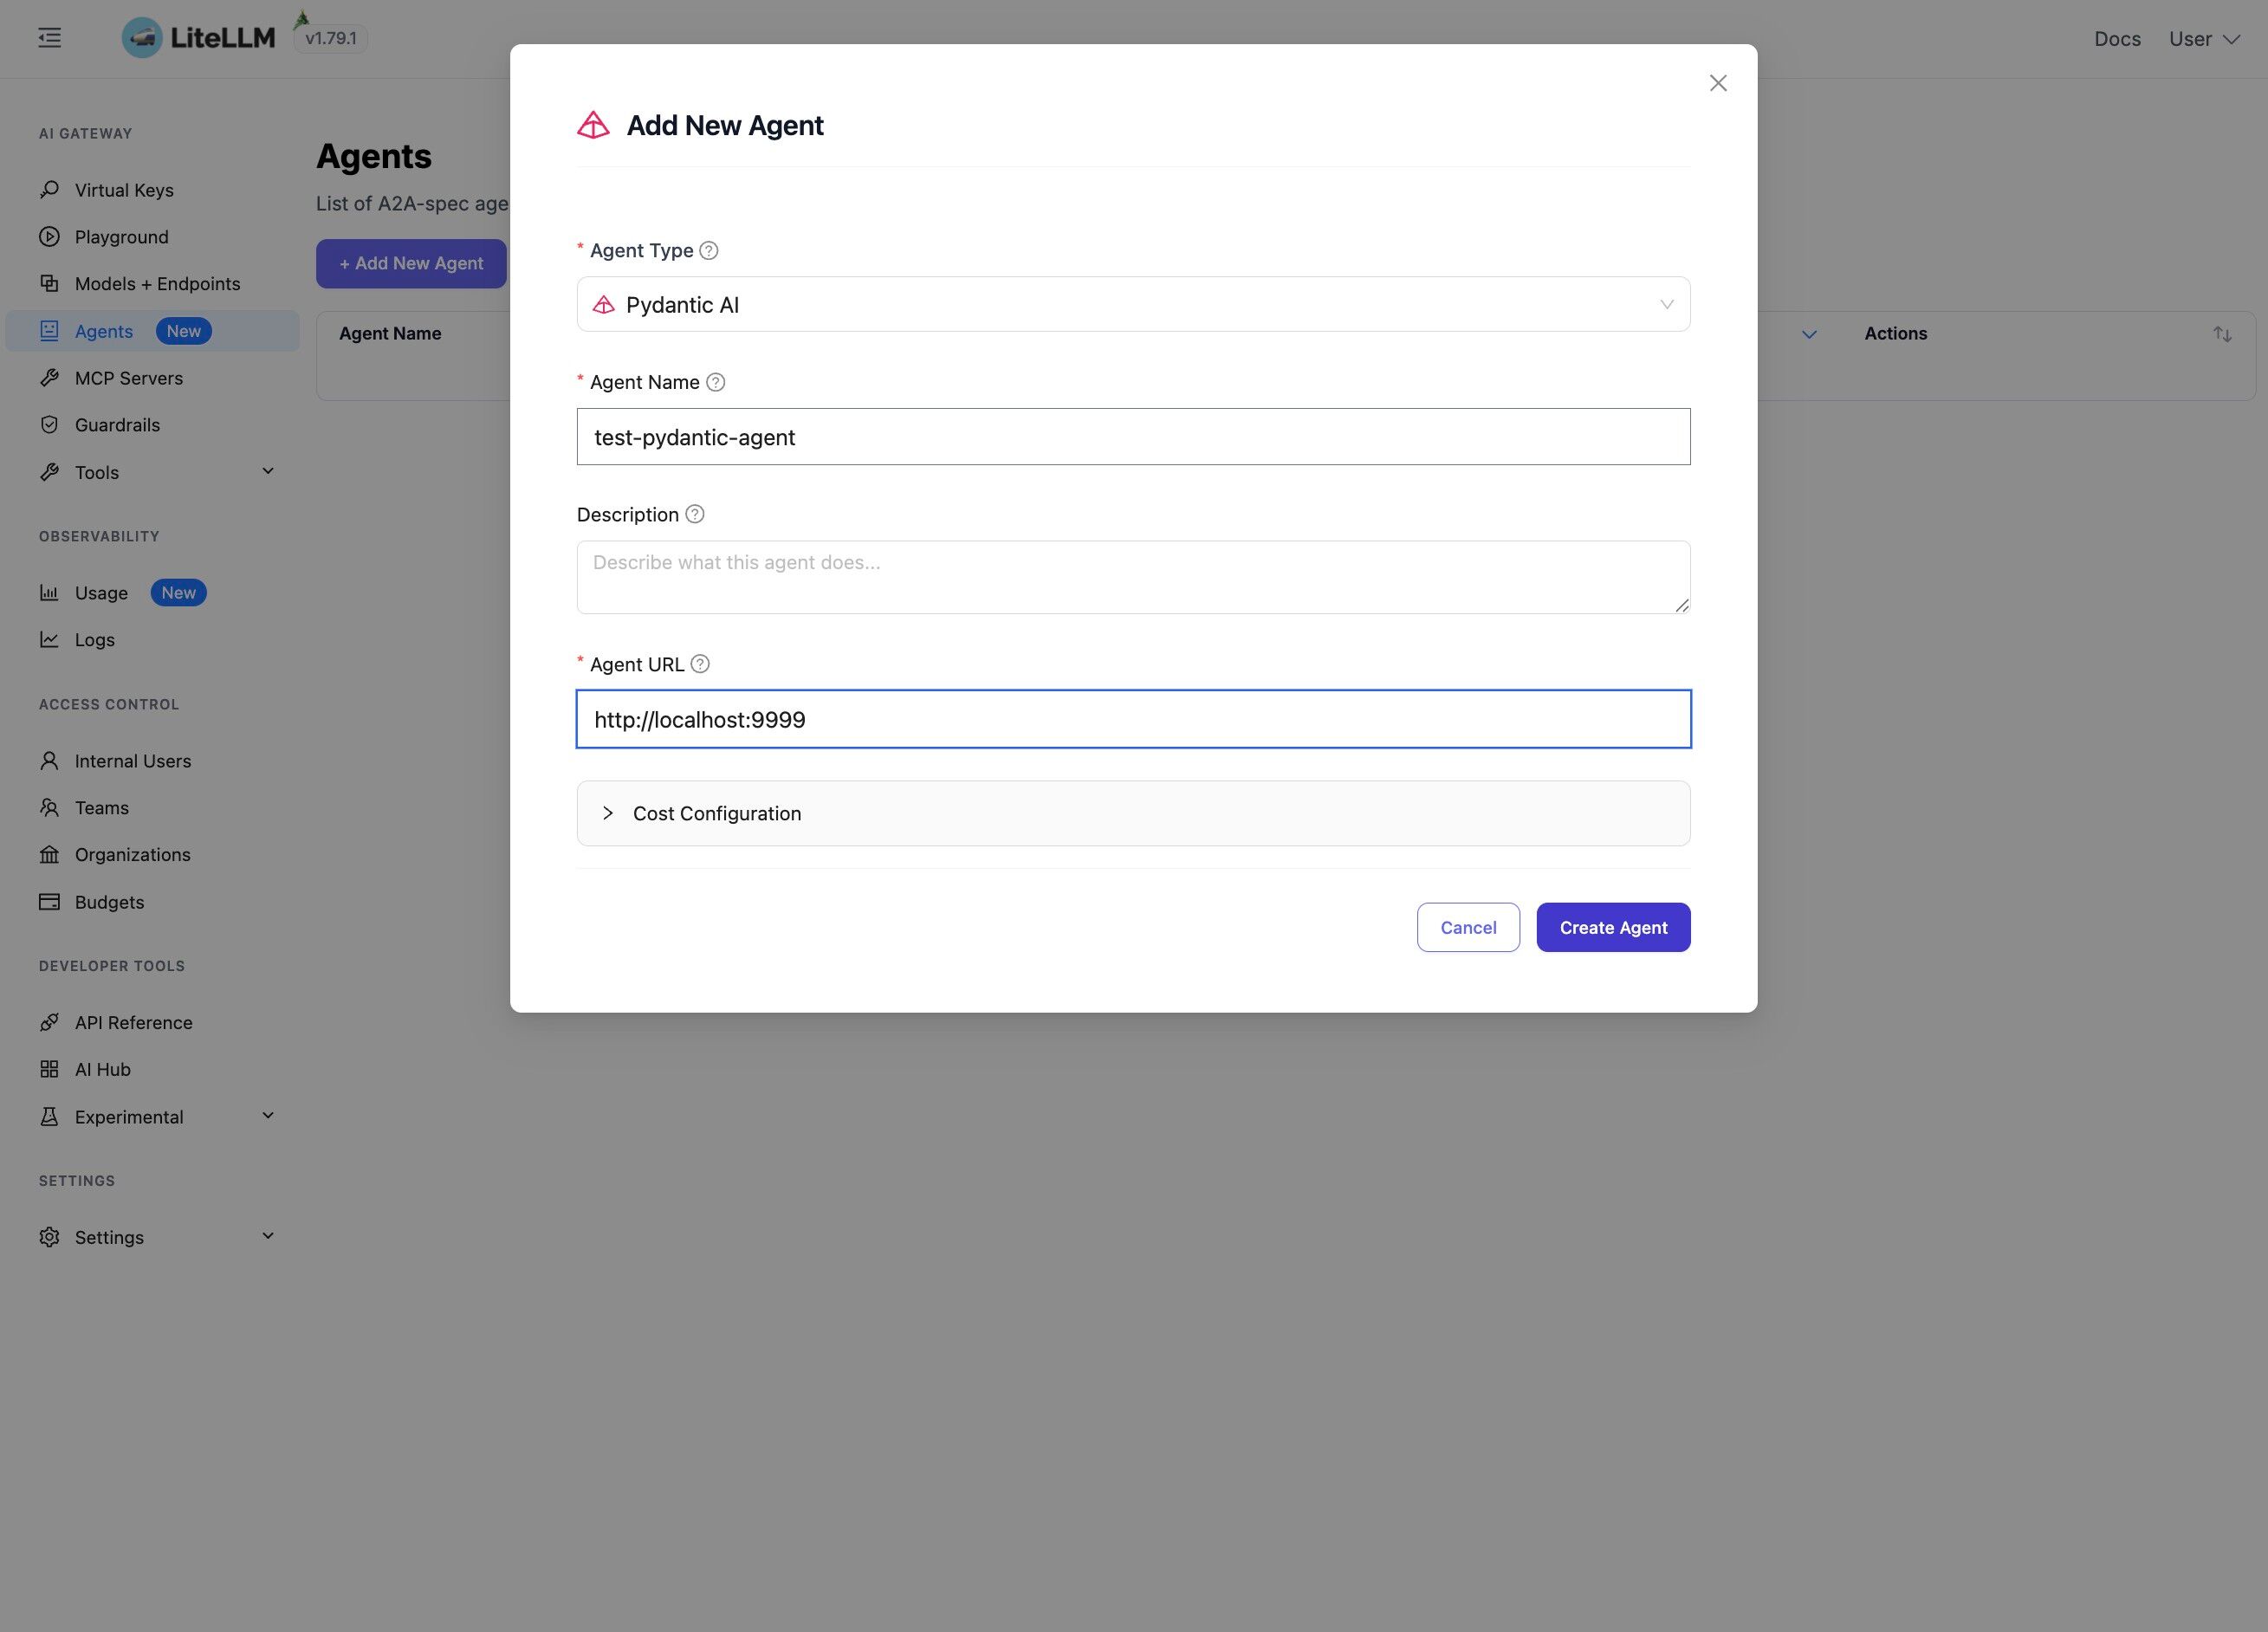Click the Logs icon in sidebar
Screen dimensions: 2268x1632
(50, 639)
